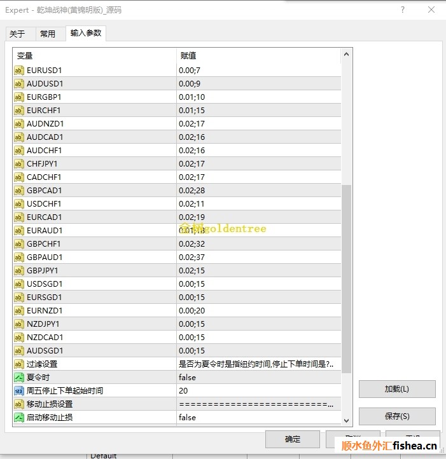Open the 常用 tab
Viewport: 446px width, 459px height.
tap(48, 34)
